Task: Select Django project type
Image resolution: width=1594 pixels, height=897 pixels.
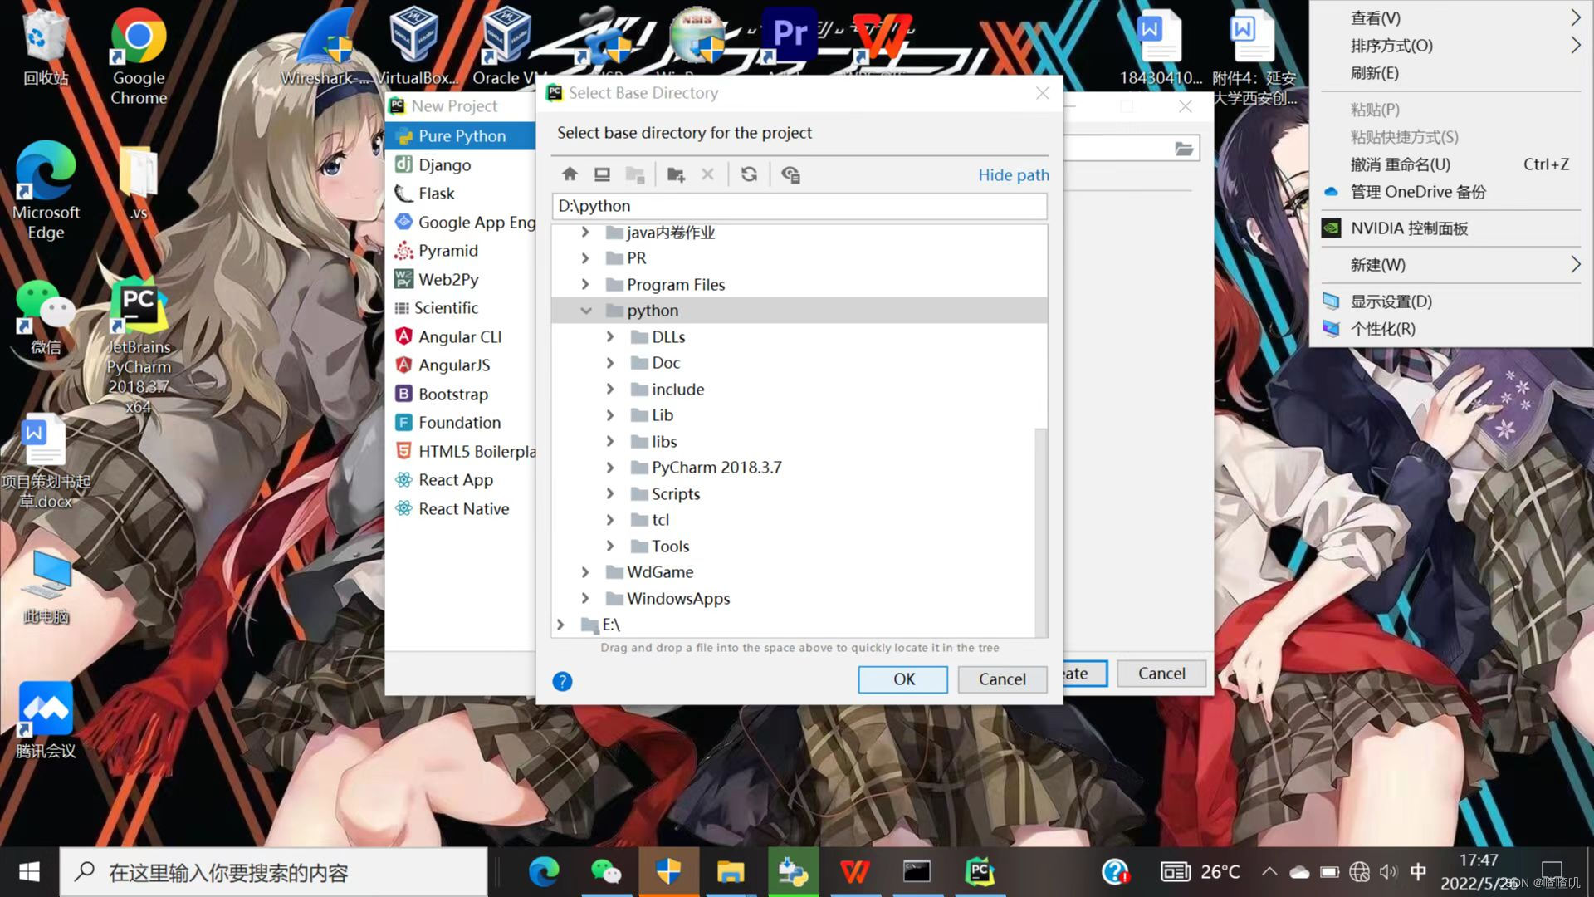Action: click(x=444, y=164)
